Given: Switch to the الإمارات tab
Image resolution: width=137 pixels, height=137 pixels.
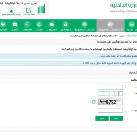Looking at the screenshot, I should tap(39, 26).
